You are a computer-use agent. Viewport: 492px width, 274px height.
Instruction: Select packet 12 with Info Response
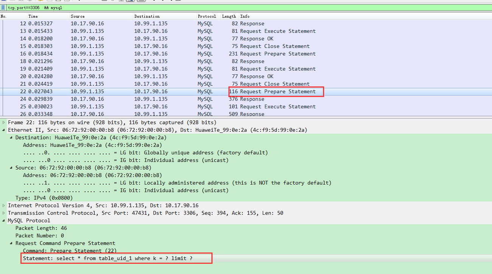click(246, 23)
